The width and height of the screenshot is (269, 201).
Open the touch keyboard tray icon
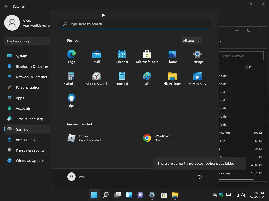tap(229, 195)
